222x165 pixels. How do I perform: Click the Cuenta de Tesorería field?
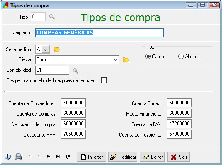(179, 134)
